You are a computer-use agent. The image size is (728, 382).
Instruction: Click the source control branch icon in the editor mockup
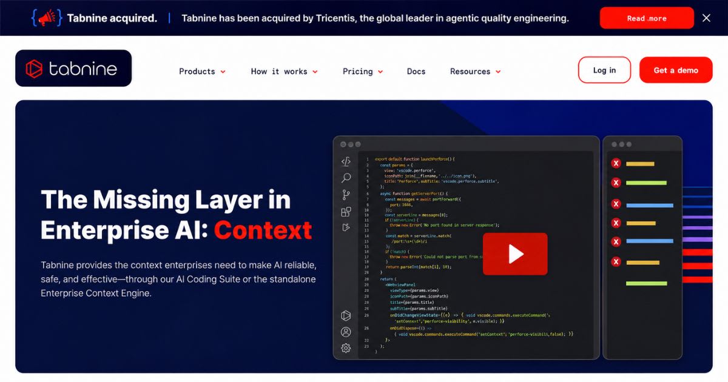(x=346, y=195)
